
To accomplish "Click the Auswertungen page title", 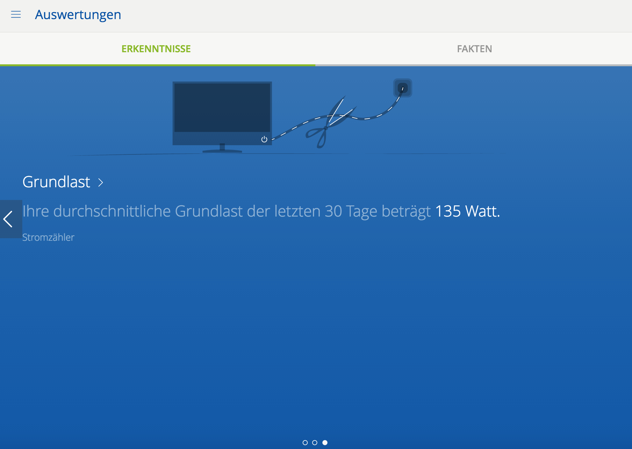I will [78, 15].
